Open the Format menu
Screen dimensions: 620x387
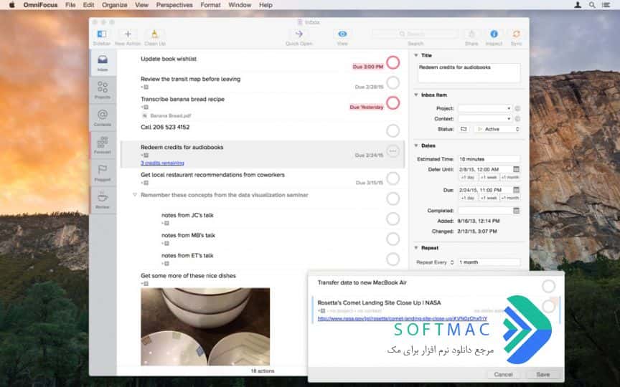tap(210, 5)
